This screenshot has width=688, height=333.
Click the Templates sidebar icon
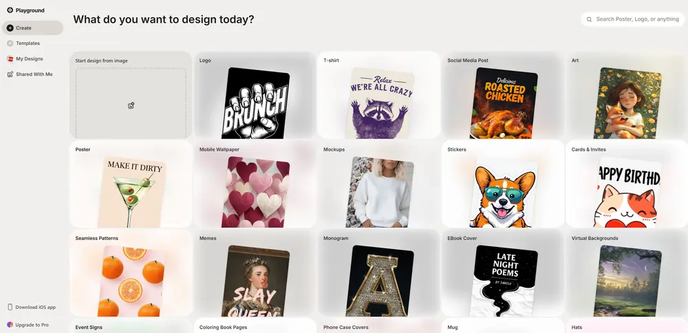coord(10,43)
